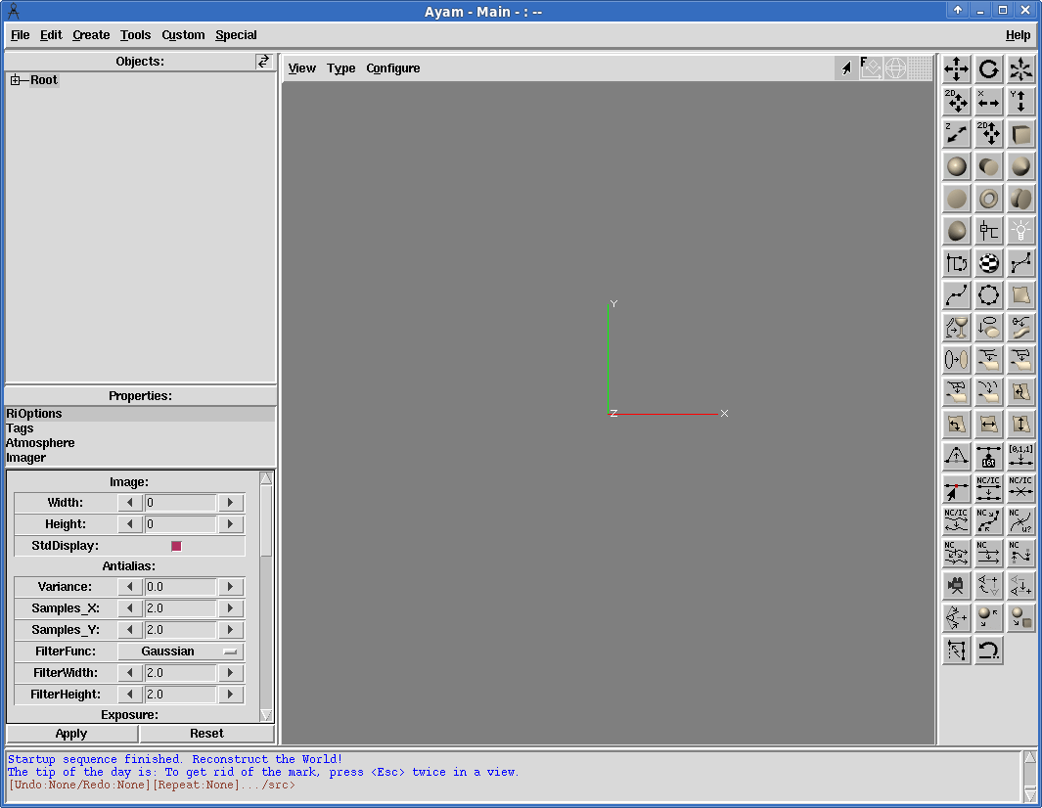This screenshot has width=1042, height=808.
Task: Create a closed circle NURBS curve
Action: pos(988,295)
